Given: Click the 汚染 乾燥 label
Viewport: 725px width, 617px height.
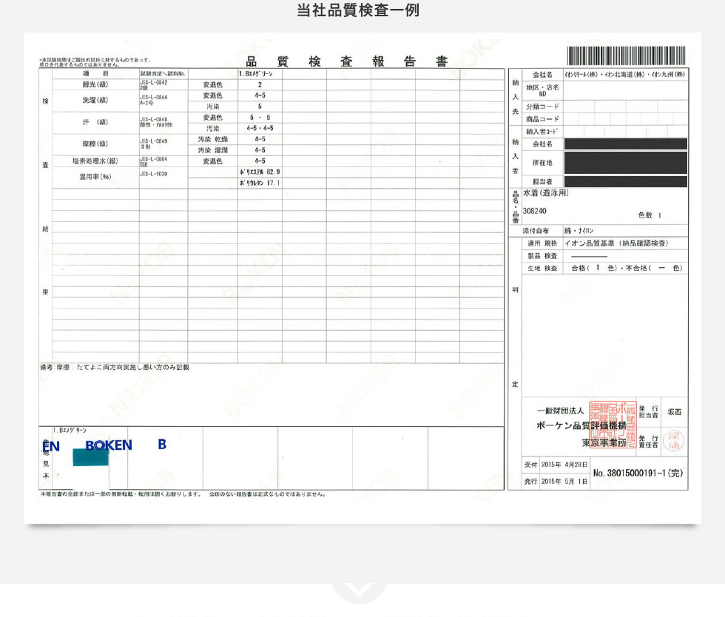Looking at the screenshot, I should (x=213, y=139).
